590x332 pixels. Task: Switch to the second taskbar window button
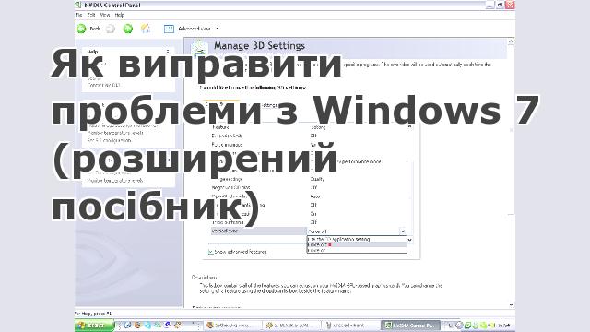click(x=292, y=326)
